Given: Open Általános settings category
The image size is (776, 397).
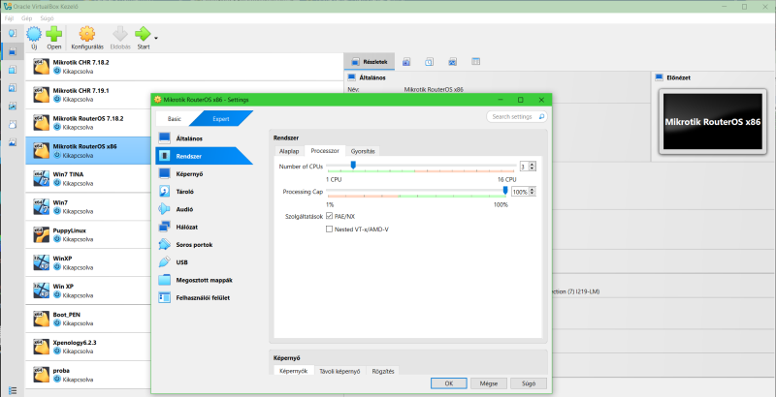Looking at the screenshot, I should pos(204,138).
